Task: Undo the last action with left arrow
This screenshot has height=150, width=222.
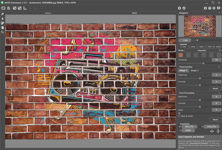Action: (x=31, y=8)
